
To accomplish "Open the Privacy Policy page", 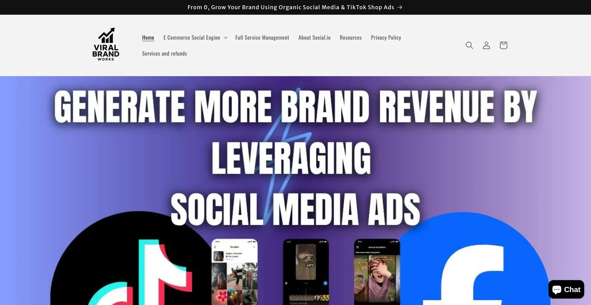I will 386,37.
